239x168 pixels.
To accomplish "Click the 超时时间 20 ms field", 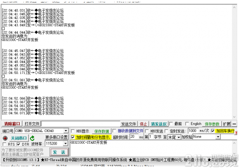I will point(134,137).
